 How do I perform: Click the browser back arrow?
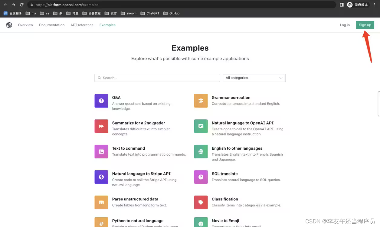[5, 5]
